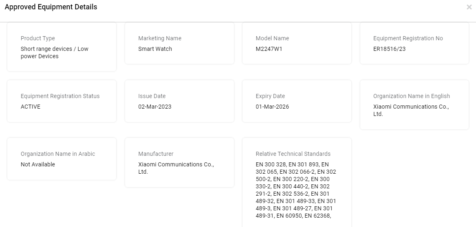Click registration number ER18516/23
476x227 pixels.
pyautogui.click(x=389, y=49)
